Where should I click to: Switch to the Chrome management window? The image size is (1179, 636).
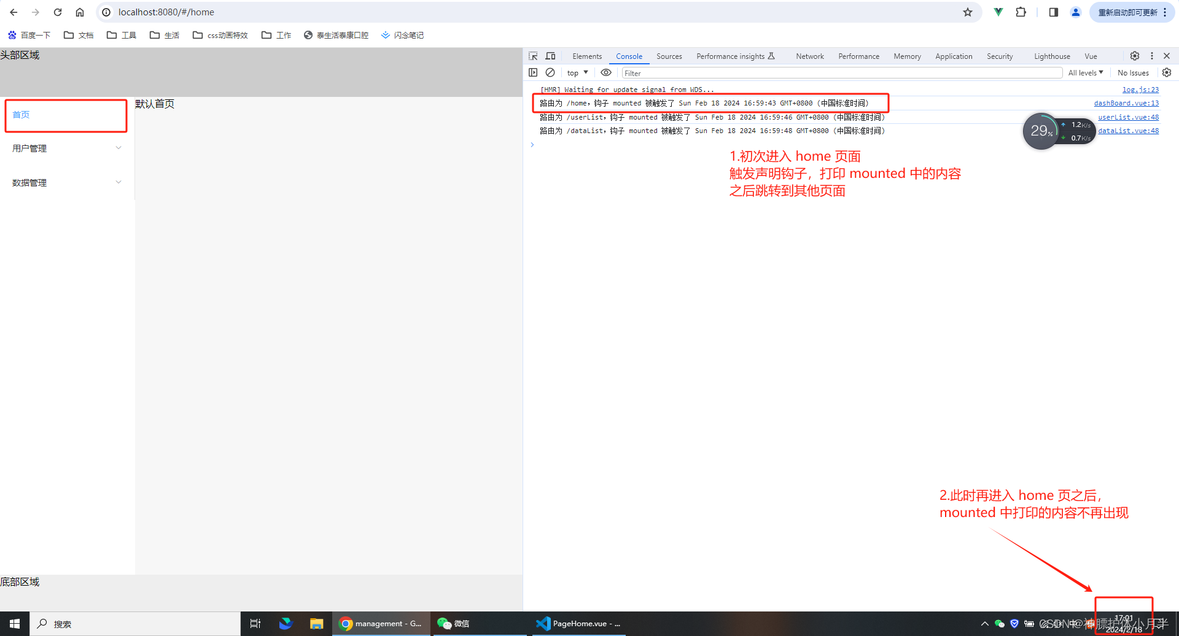tap(381, 624)
